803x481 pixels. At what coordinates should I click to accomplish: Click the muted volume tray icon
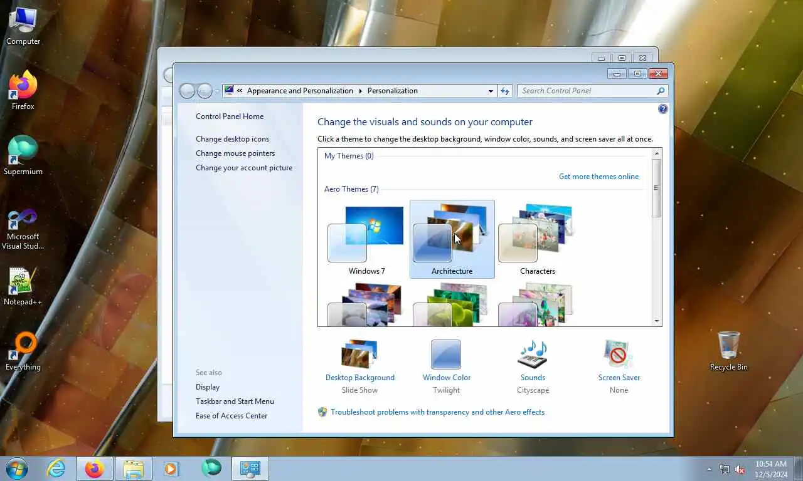click(x=740, y=469)
